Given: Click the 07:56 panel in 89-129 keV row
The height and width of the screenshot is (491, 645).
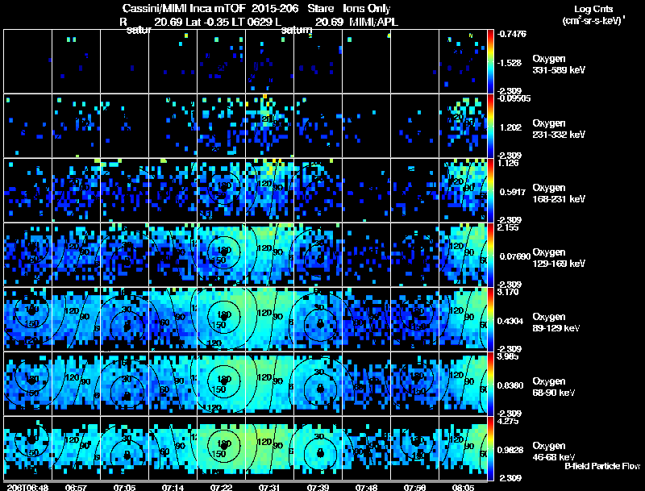Looking at the screenshot, I should pos(414,319).
